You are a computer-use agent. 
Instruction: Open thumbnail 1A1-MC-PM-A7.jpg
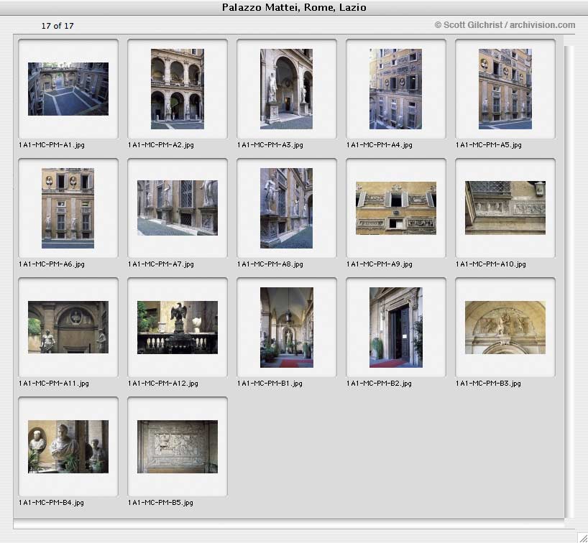coord(178,208)
